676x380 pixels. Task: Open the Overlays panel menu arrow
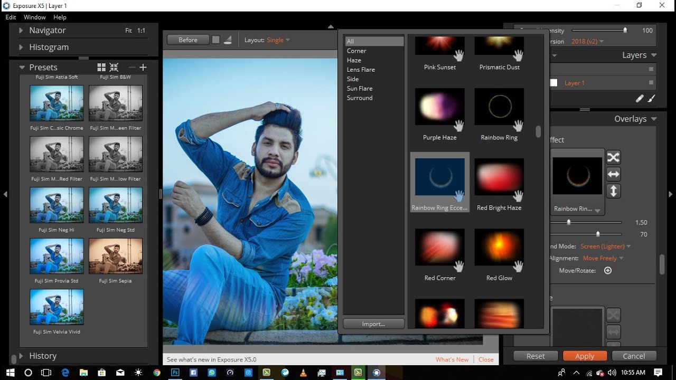point(654,119)
